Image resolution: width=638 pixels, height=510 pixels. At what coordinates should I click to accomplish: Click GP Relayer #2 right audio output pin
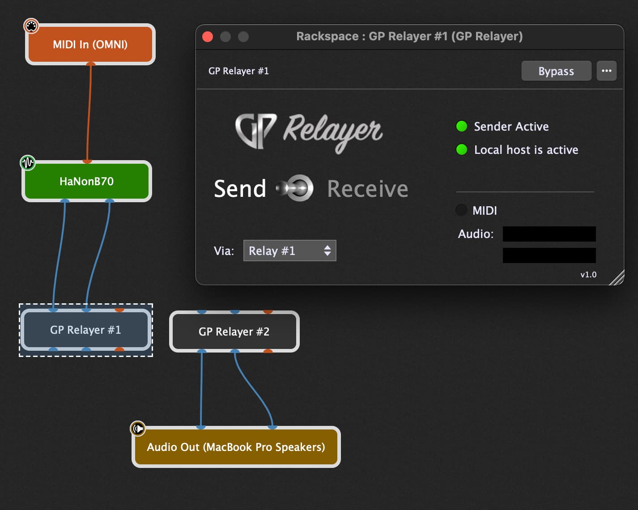[235, 351]
